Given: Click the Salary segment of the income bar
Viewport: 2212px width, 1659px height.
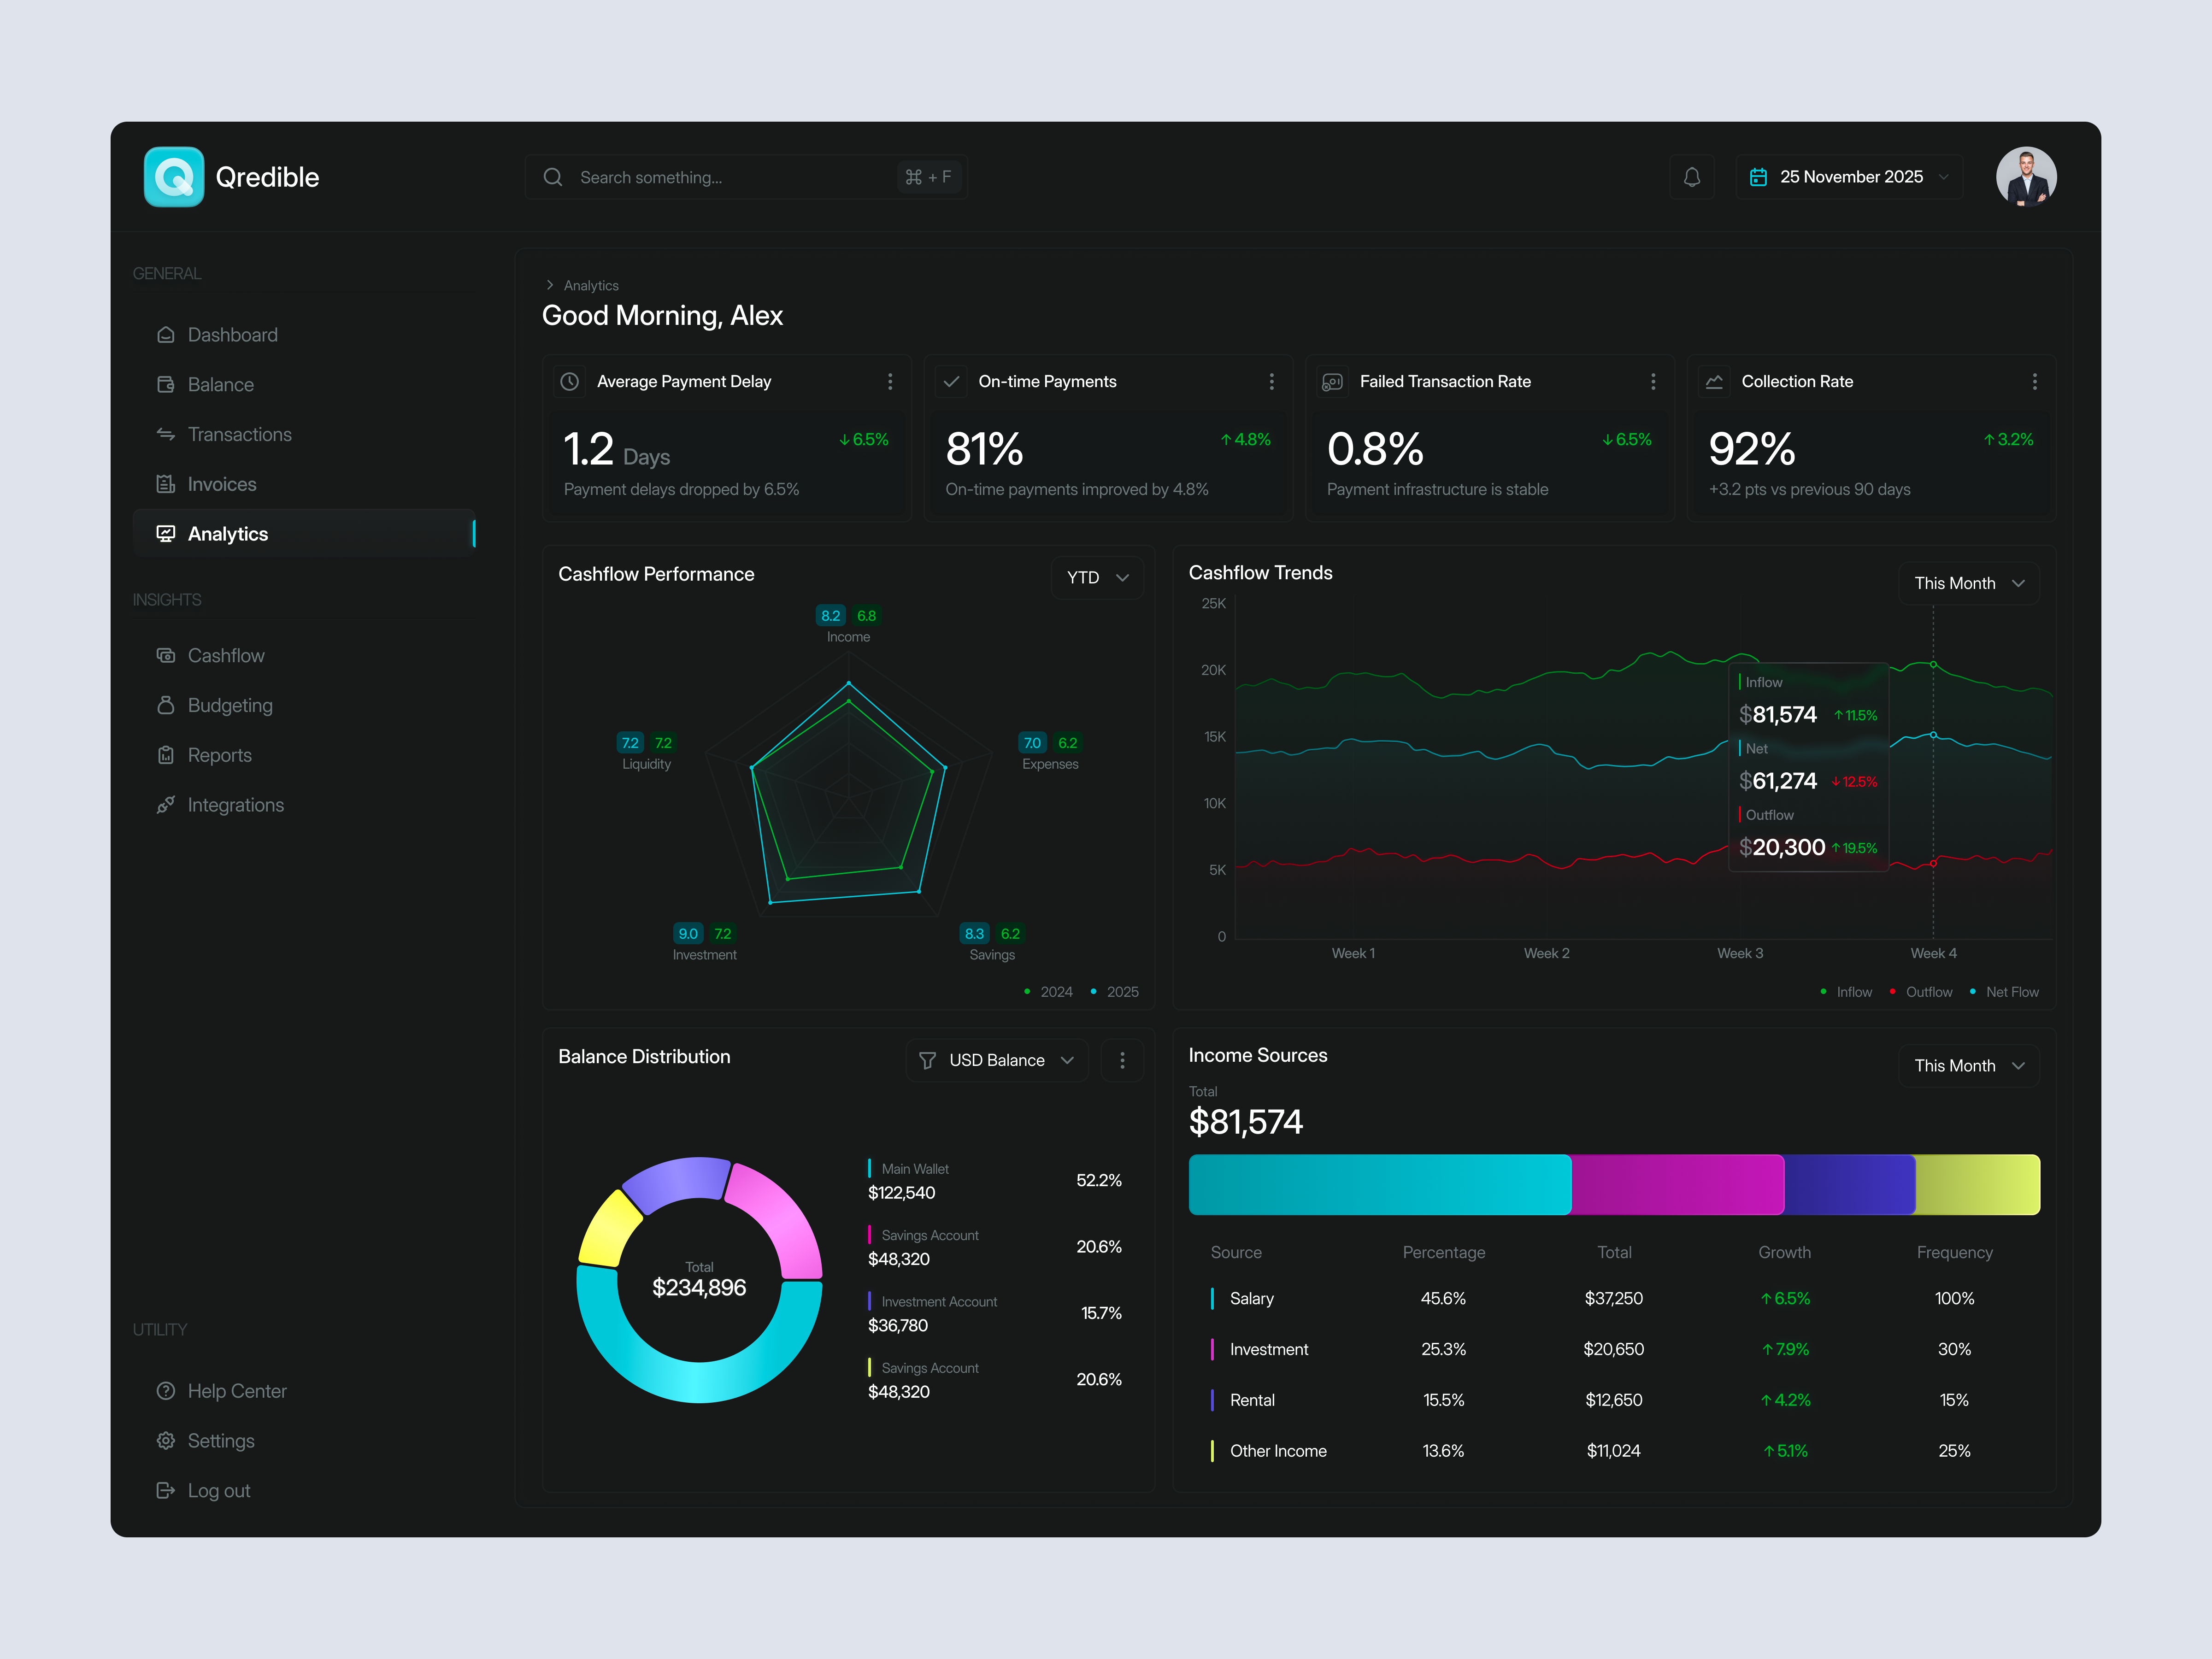Looking at the screenshot, I should pyautogui.click(x=1380, y=1185).
